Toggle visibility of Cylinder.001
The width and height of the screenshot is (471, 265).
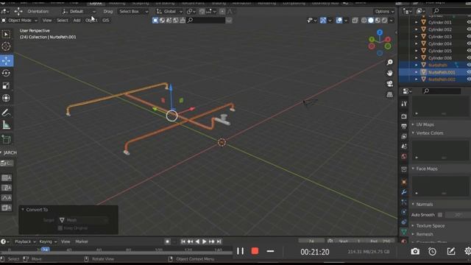click(469, 22)
